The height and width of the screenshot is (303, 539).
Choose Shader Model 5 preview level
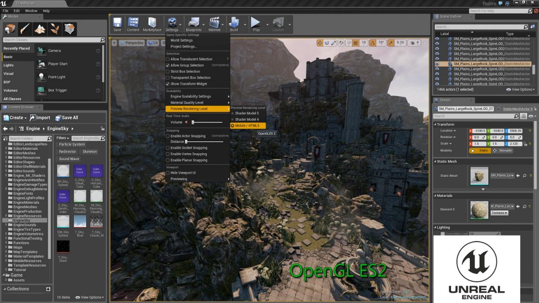tap(247, 113)
